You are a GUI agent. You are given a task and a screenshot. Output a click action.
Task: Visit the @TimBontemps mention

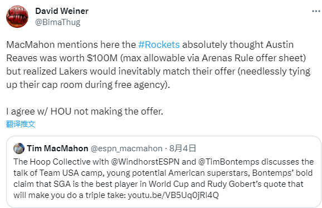tap(229, 162)
